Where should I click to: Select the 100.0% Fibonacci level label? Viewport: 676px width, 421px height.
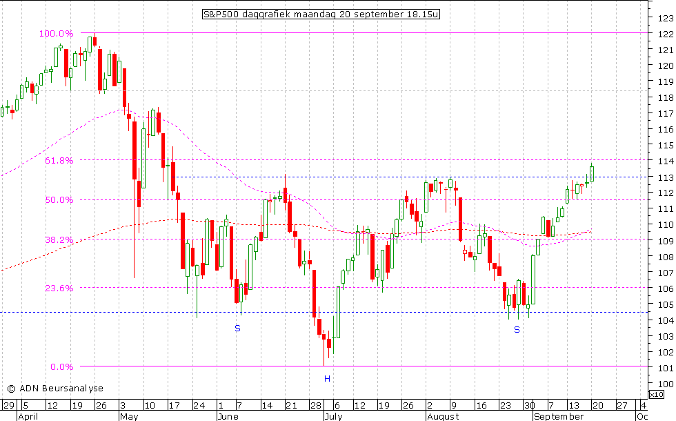[56, 34]
